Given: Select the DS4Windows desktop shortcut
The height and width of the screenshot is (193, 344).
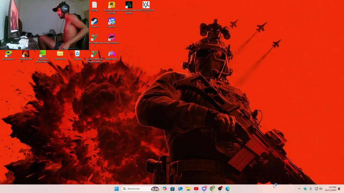Looking at the screenshot, I should pos(112,55).
